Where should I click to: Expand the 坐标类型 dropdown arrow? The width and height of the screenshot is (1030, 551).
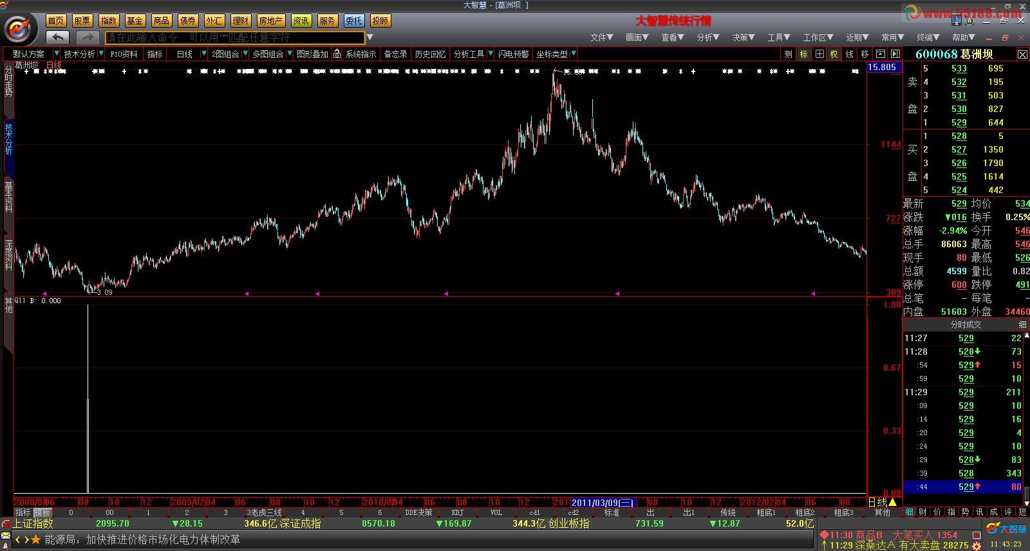(574, 54)
